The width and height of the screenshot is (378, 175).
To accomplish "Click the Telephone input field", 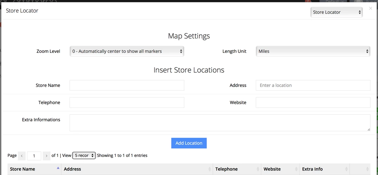I will click(x=127, y=103).
